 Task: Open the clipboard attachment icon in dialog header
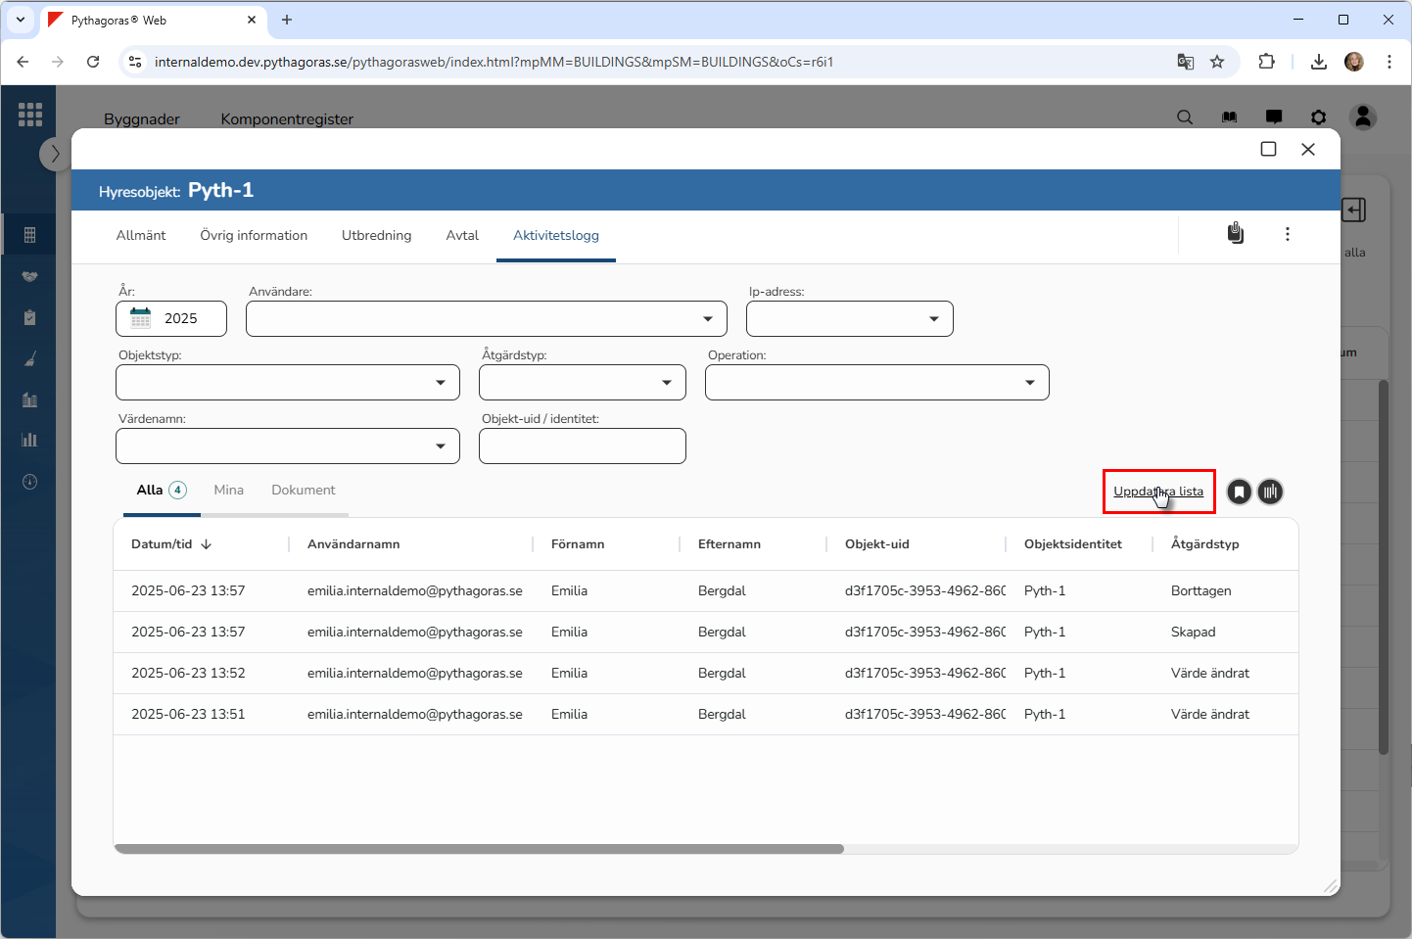tap(1236, 233)
